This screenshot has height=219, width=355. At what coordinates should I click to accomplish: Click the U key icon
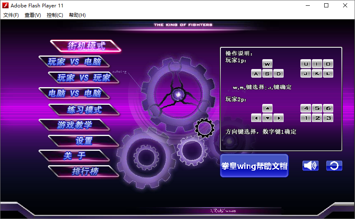tap(306, 64)
